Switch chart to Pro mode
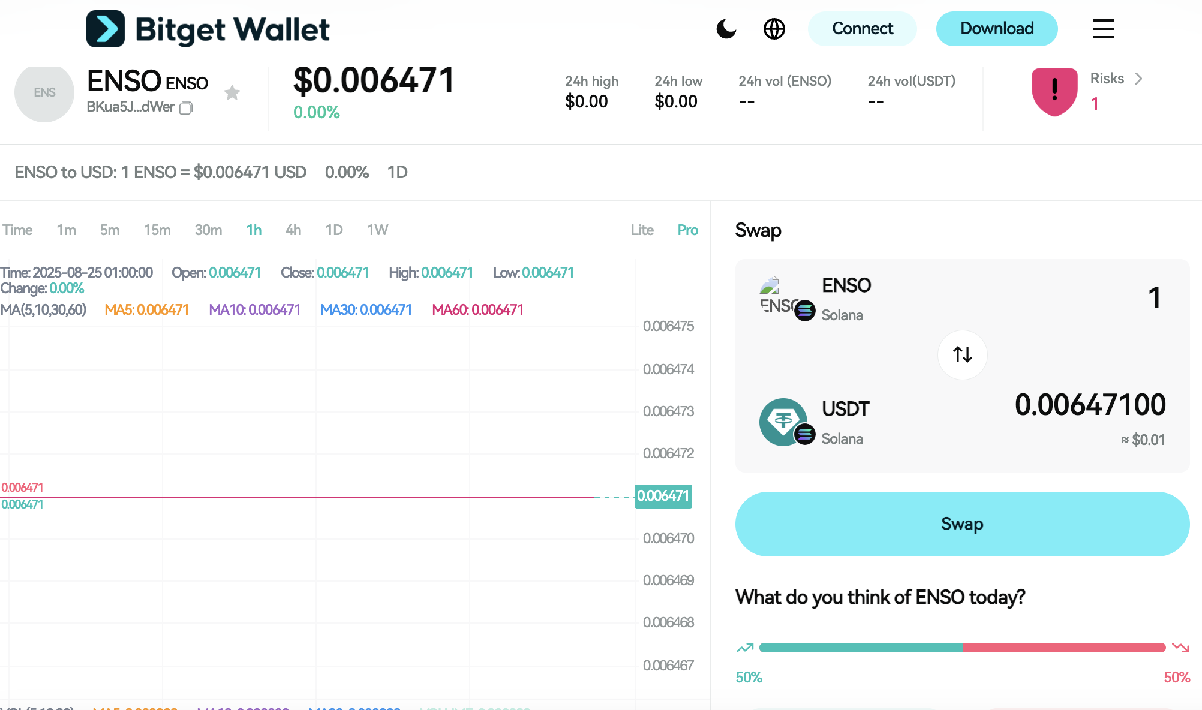 click(687, 230)
